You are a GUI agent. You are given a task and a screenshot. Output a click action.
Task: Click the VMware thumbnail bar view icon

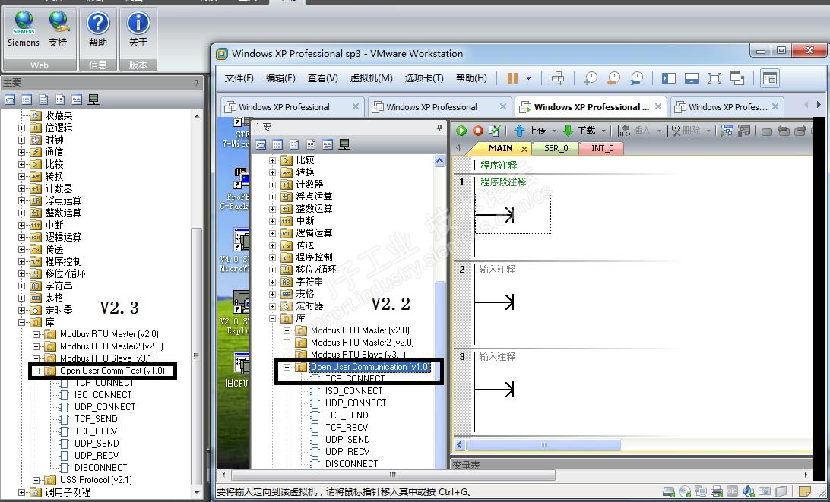point(692,78)
